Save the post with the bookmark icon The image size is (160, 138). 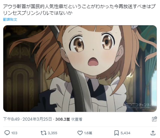[116, 133]
